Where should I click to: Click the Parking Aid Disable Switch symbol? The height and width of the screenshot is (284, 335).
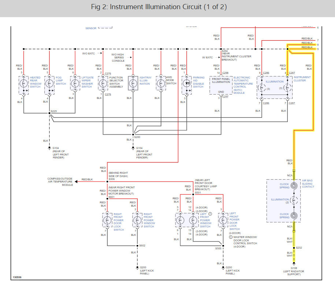pos(186,83)
